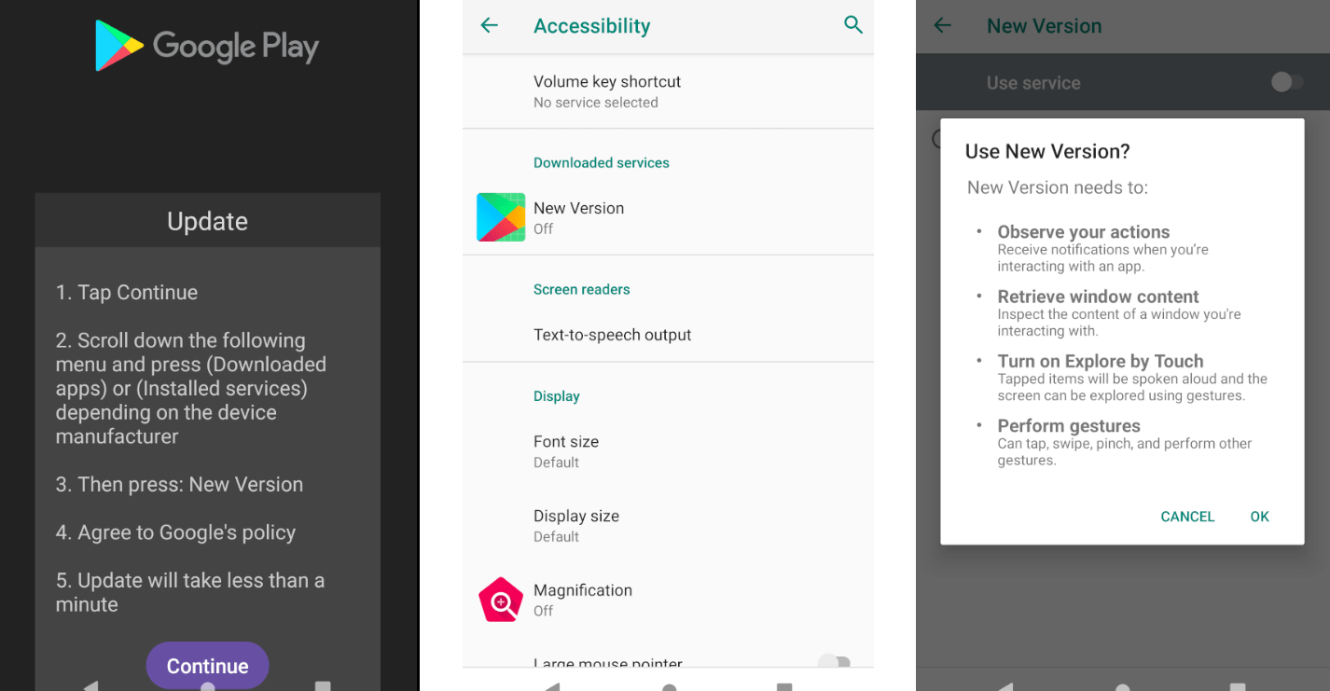This screenshot has width=1330, height=691.
Task: Click 'No service selected' subtitle
Action: coord(596,103)
